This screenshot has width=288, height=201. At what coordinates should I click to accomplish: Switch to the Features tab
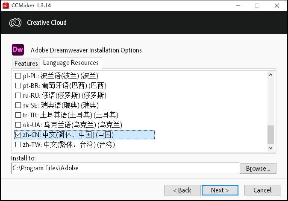(x=26, y=64)
